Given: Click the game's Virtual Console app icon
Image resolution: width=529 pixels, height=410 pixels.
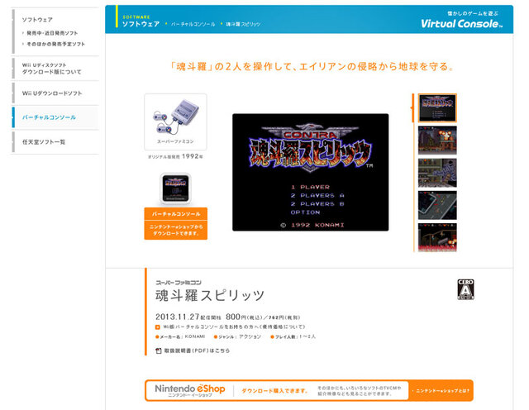Looking at the screenshot, I should click(x=175, y=188).
